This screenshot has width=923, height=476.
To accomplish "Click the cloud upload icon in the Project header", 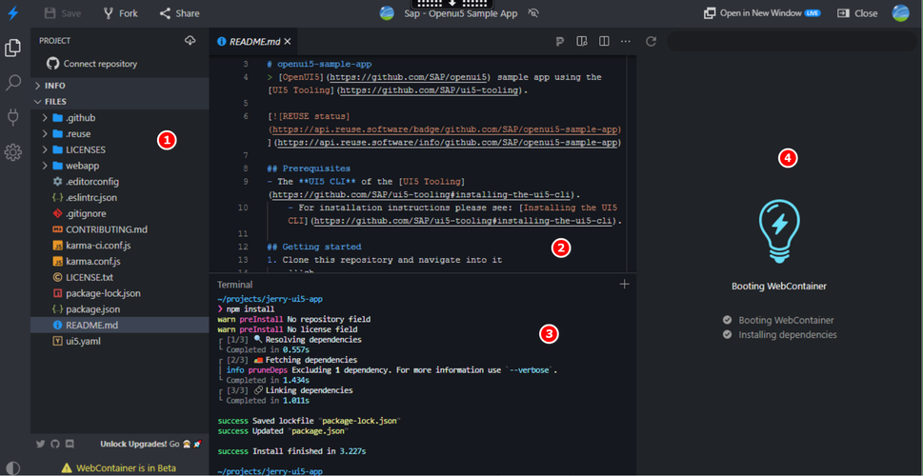I will 191,41.
